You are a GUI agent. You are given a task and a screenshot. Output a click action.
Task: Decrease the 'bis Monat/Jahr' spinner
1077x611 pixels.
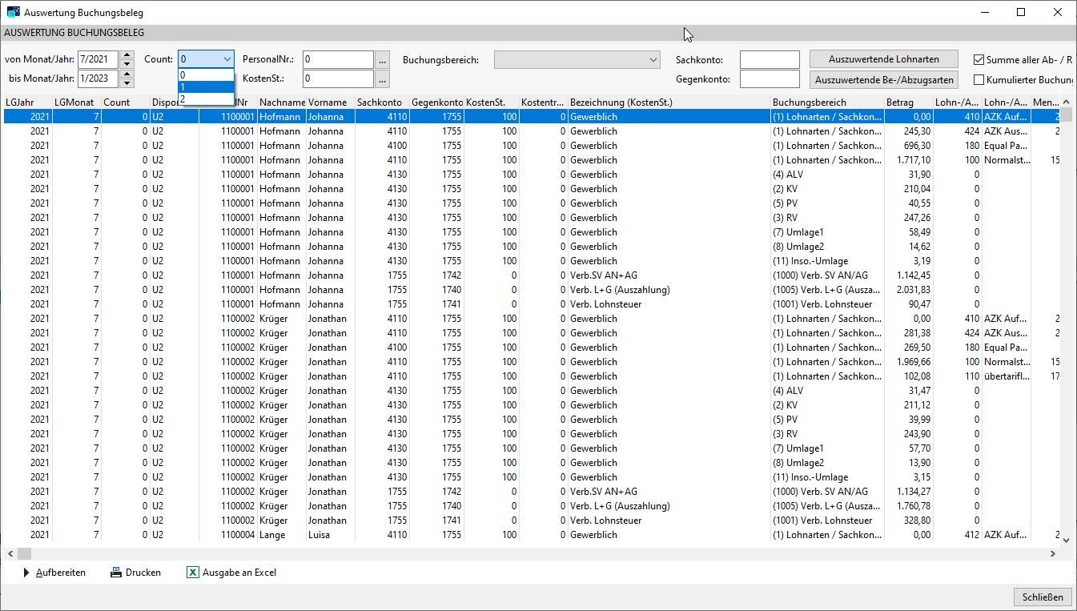127,83
